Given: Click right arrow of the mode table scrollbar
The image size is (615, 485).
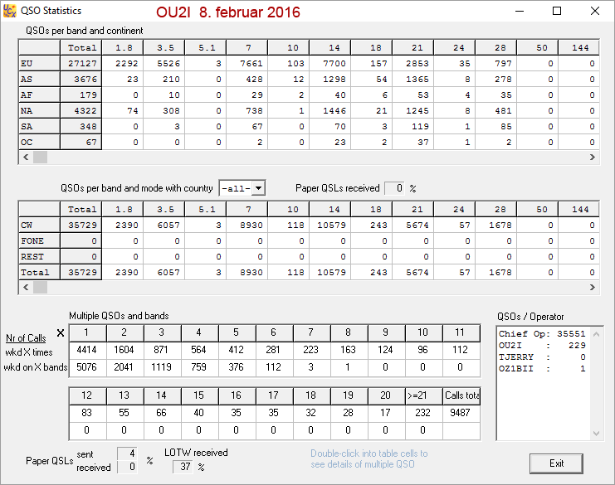Looking at the screenshot, I should [593, 287].
